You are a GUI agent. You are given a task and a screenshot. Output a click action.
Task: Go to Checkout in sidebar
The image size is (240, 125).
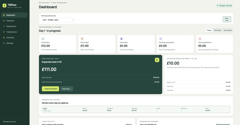click(x=14, y=21)
